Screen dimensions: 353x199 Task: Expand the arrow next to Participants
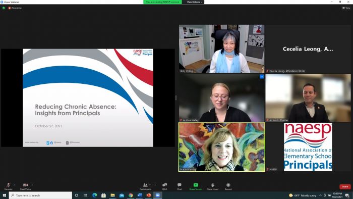tap(155, 185)
